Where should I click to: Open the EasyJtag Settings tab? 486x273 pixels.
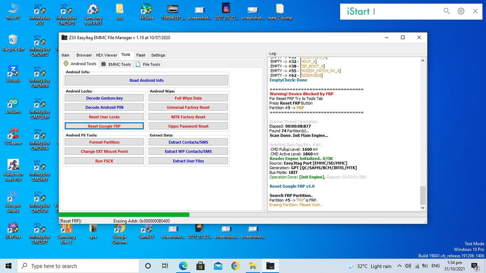click(158, 55)
